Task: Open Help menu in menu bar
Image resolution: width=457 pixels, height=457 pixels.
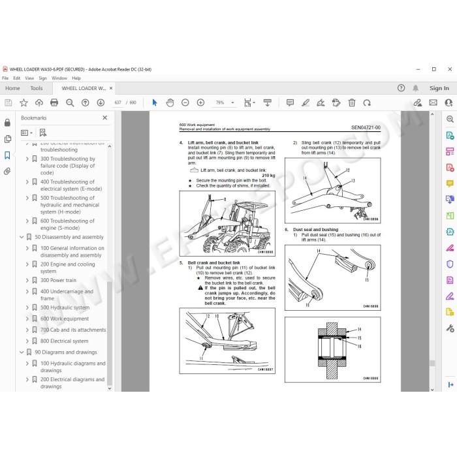Action: (76, 78)
